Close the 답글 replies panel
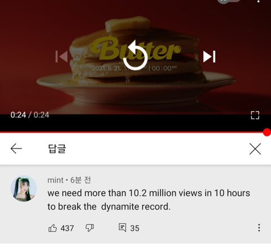The height and width of the screenshot is (250, 271). click(x=255, y=149)
